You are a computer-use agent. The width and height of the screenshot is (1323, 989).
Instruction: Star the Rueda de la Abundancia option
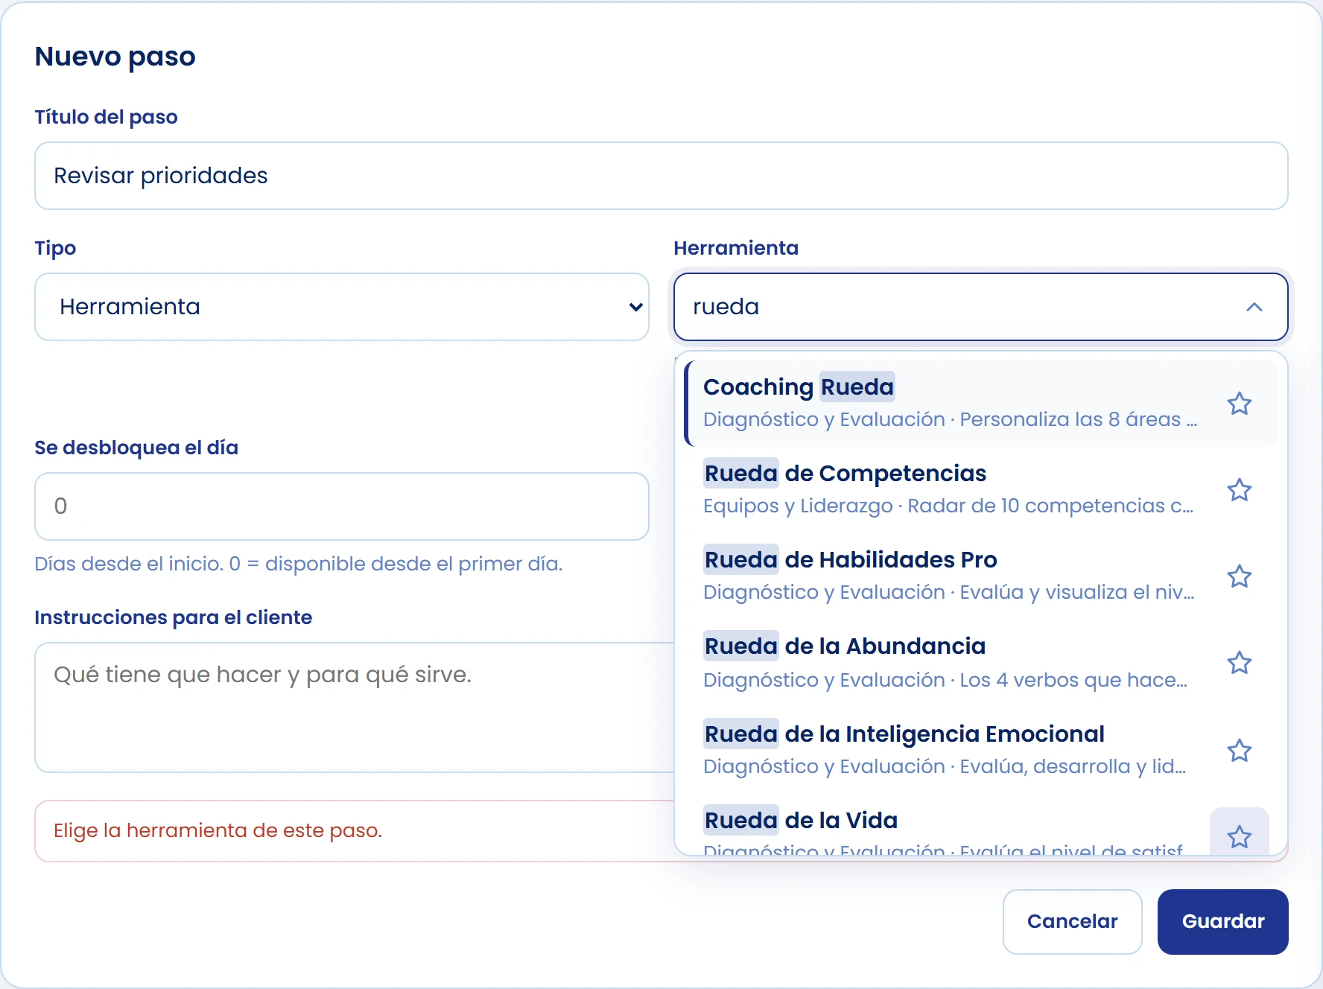point(1239,663)
